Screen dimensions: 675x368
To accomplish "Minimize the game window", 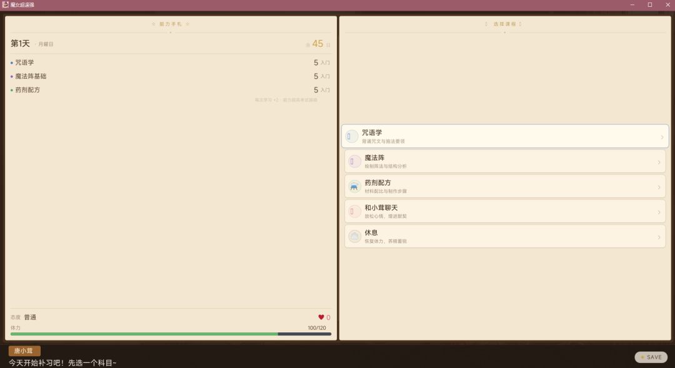I will pyautogui.click(x=632, y=5).
